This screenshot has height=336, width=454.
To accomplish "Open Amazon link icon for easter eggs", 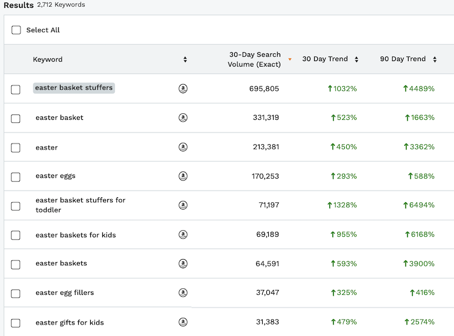I will tap(183, 176).
